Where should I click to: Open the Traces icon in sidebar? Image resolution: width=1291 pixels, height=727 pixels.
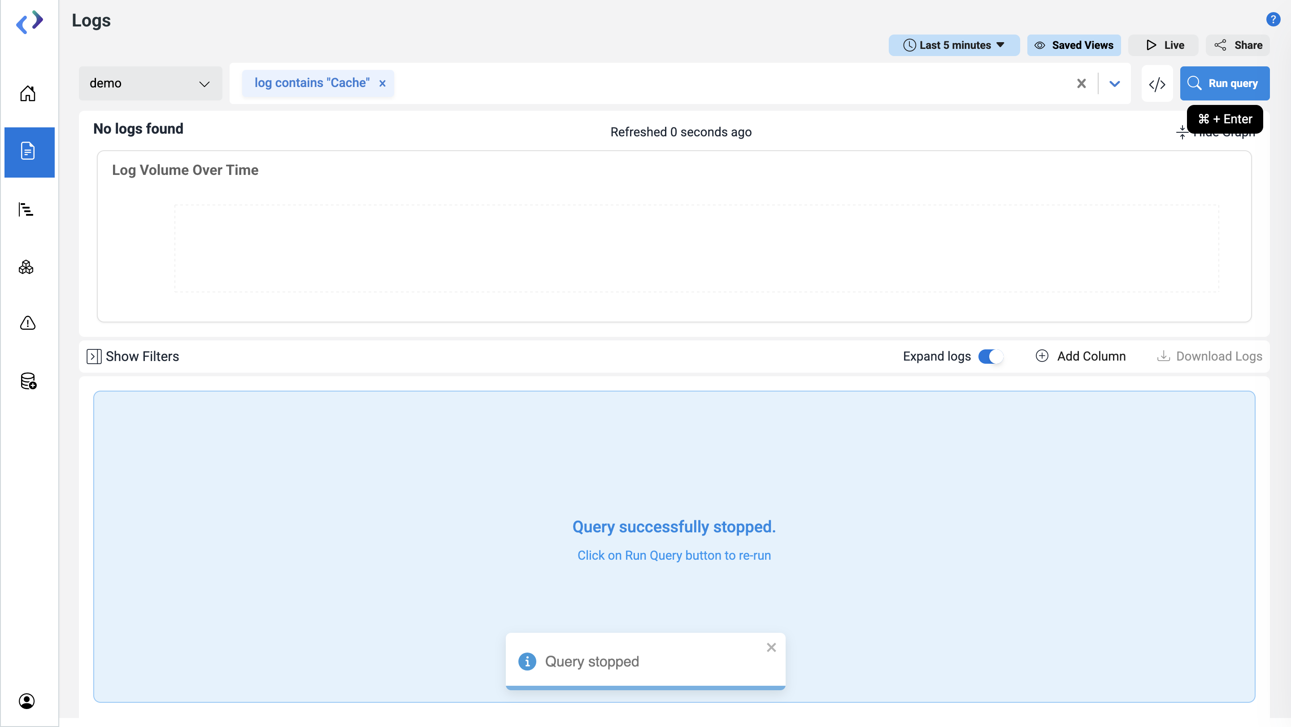pos(26,209)
